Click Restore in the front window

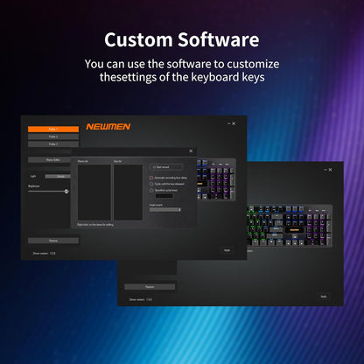click(x=53, y=241)
